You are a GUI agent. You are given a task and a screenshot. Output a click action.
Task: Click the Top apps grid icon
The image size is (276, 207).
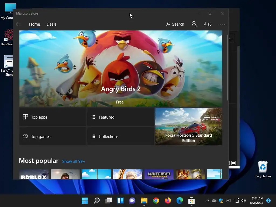(x=25, y=117)
